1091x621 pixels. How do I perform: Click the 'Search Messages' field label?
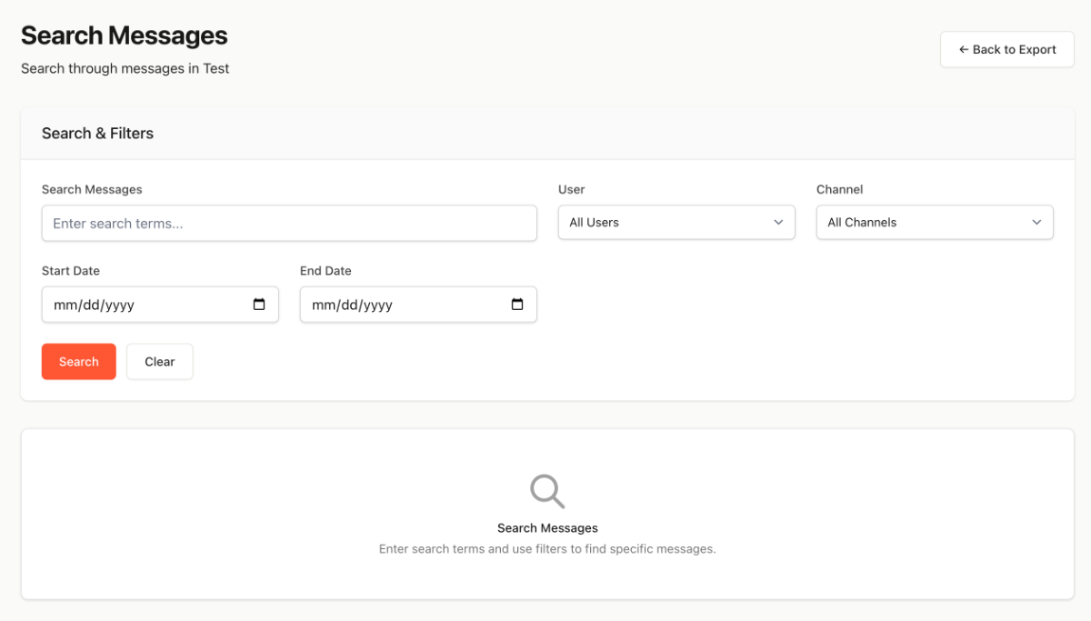[x=92, y=189]
